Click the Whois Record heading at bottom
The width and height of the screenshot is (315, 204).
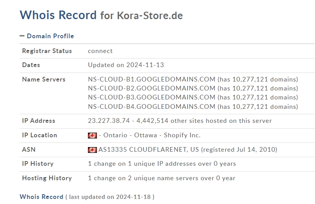pyautogui.click(x=41, y=197)
